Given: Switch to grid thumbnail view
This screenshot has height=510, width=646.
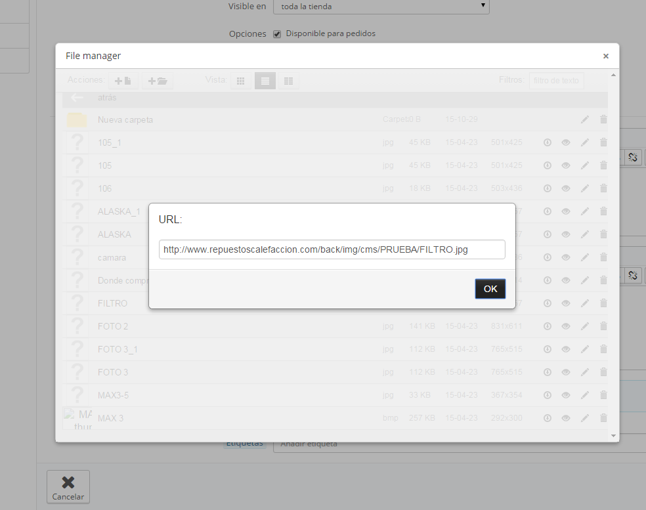Looking at the screenshot, I should tap(240, 81).
